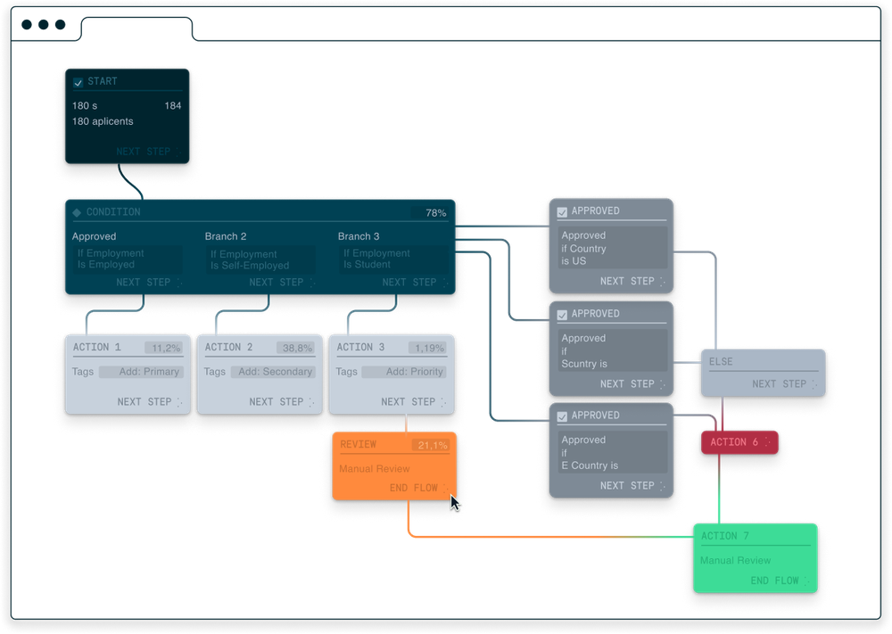Click the ACTION 7 node title

coord(724,536)
